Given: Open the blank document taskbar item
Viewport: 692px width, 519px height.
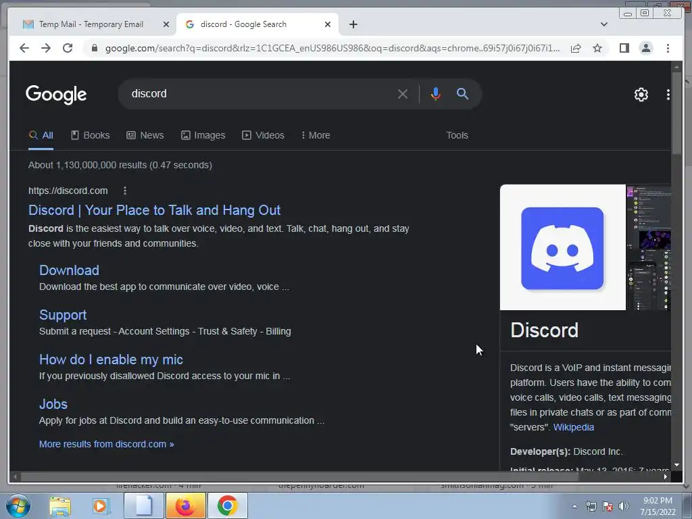Looking at the screenshot, I should point(143,505).
